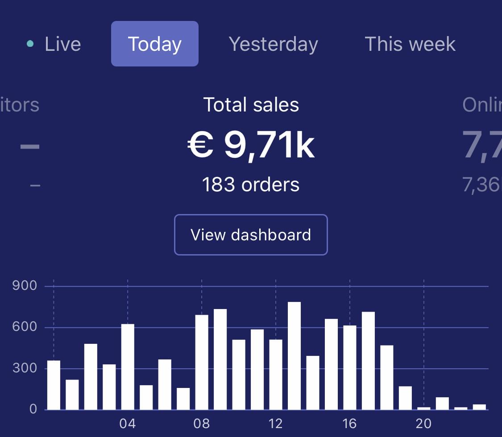The image size is (502, 437).
Task: Select the sales bar at hour 08
Action: tap(202, 362)
